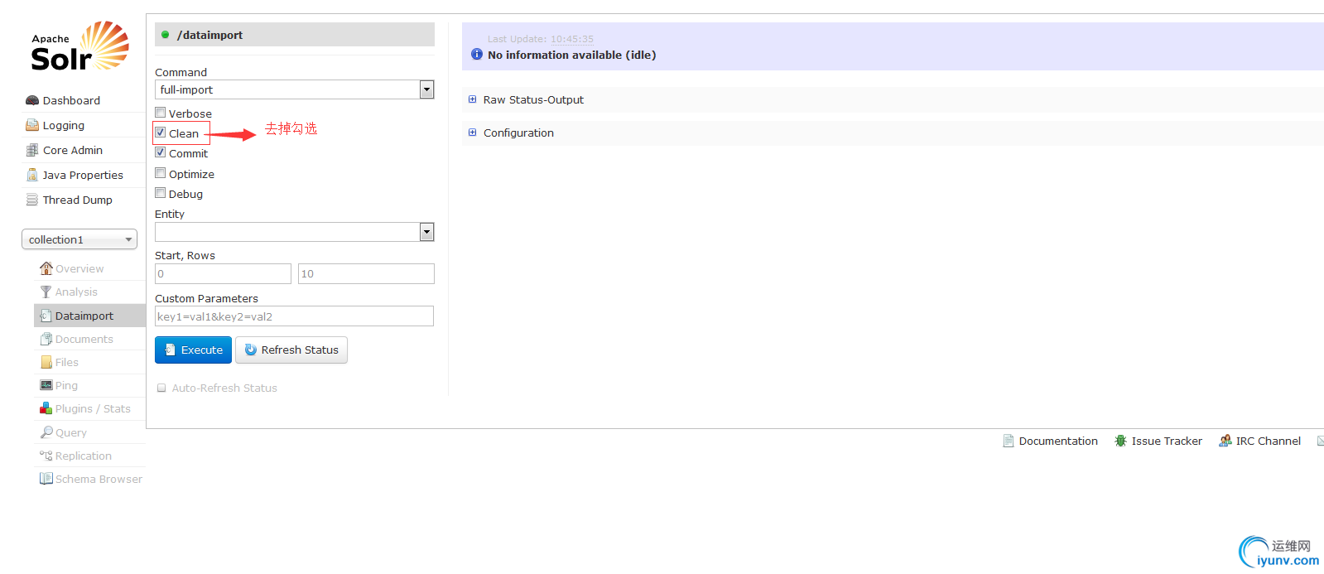
Task: Select the Dataimport menu entry
Action: point(90,316)
